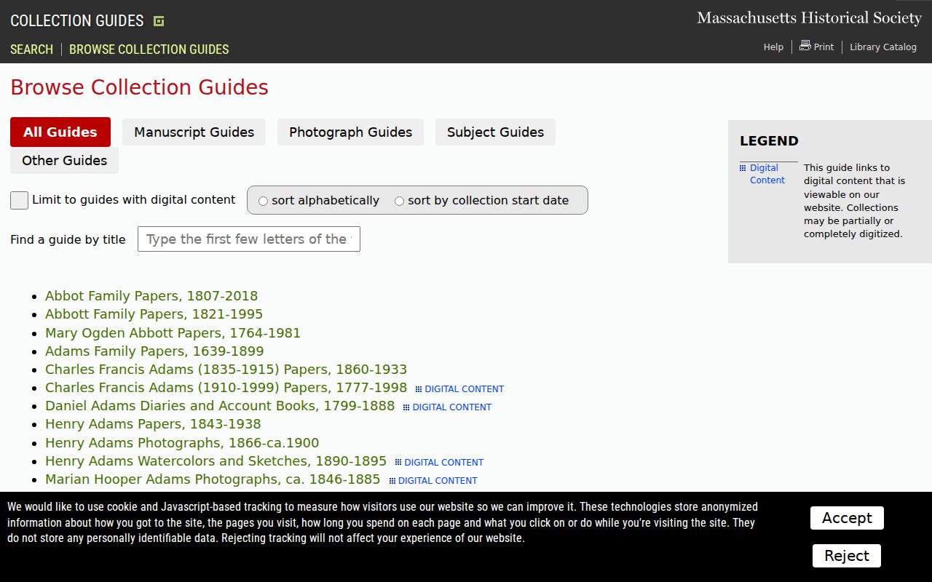This screenshot has height=582, width=932.
Task: Click the Massachusetts Historical Society logo
Action: click(809, 17)
